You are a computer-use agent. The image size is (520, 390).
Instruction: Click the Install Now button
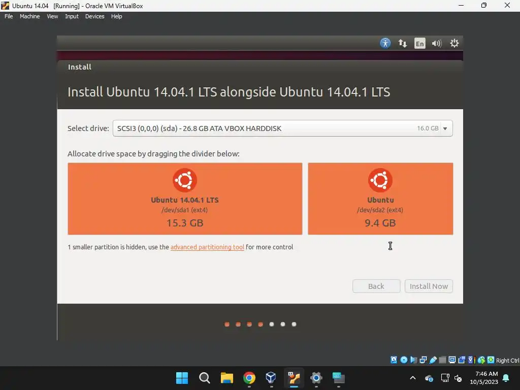coord(429,286)
